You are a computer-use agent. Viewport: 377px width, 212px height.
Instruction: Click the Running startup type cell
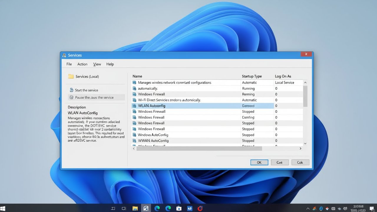tap(248, 88)
